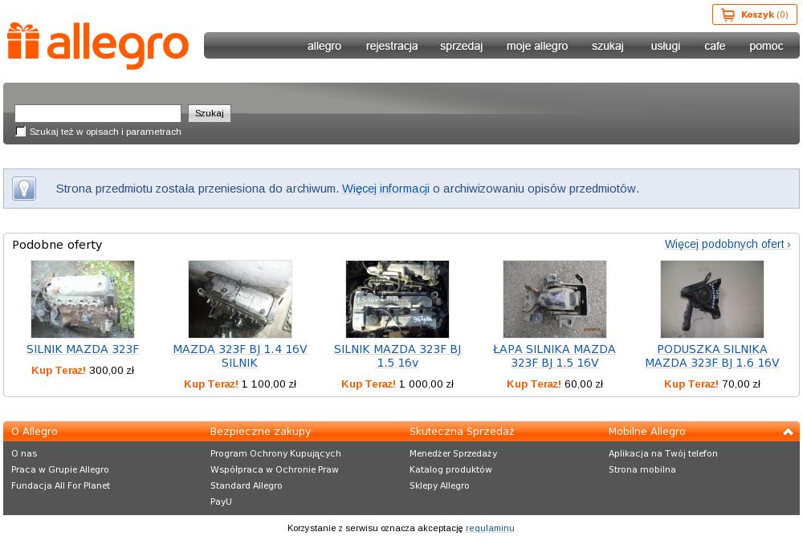803x544 pixels.
Task: Visit cafe from the top menu
Action: pos(715,46)
